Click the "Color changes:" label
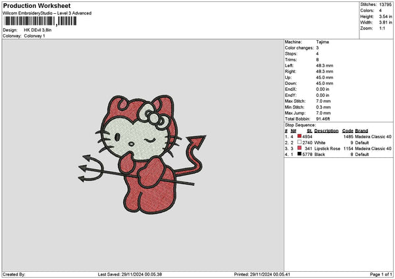 [300, 48]
